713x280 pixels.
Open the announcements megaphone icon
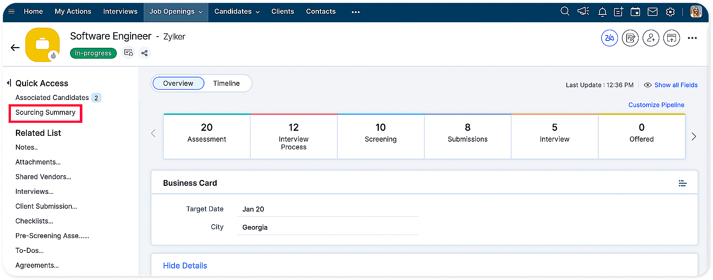click(583, 12)
